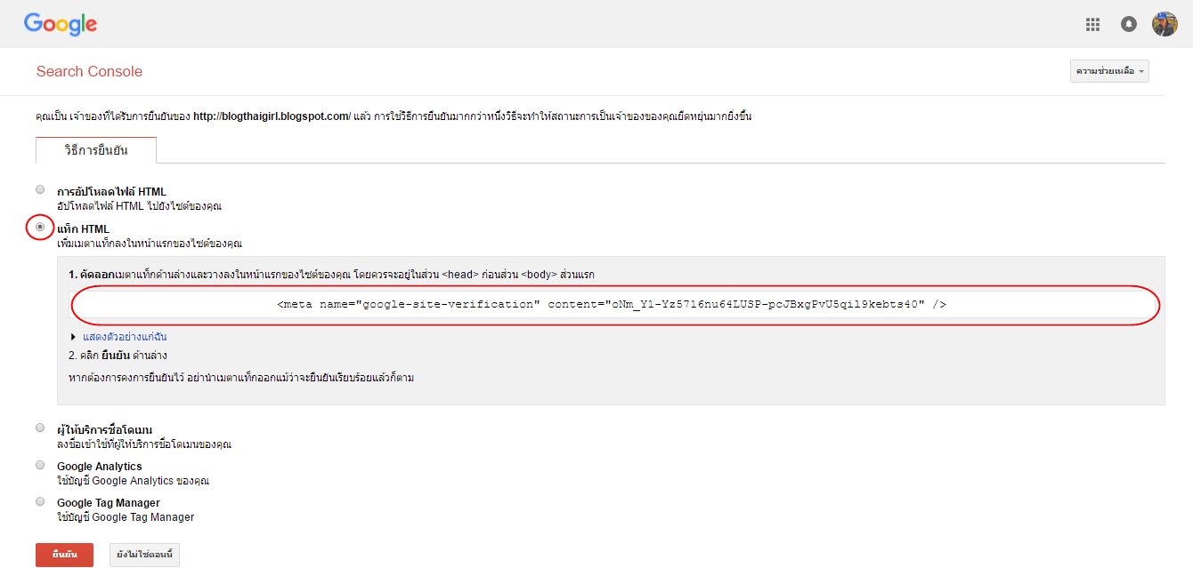
Task: Select the HTML tag radio button
Action: [40, 227]
